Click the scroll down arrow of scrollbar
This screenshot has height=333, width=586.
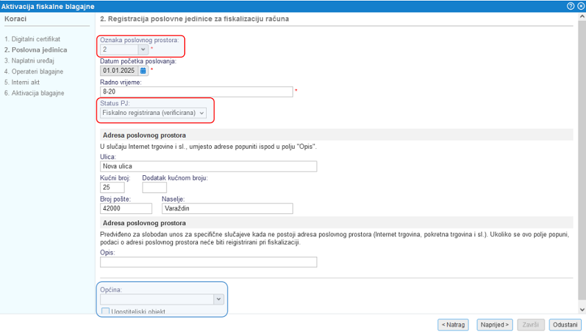(x=582, y=309)
